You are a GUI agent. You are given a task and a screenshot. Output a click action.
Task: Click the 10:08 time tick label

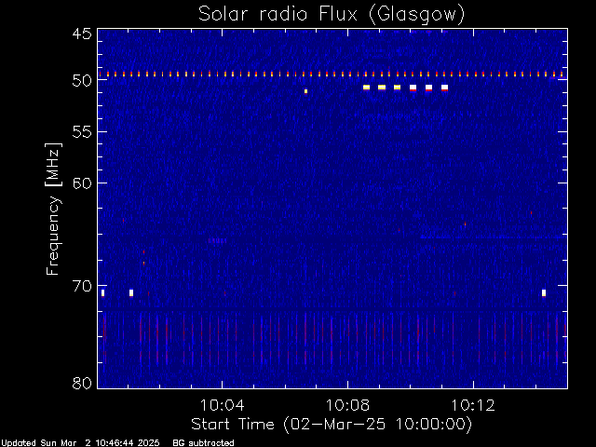click(347, 405)
